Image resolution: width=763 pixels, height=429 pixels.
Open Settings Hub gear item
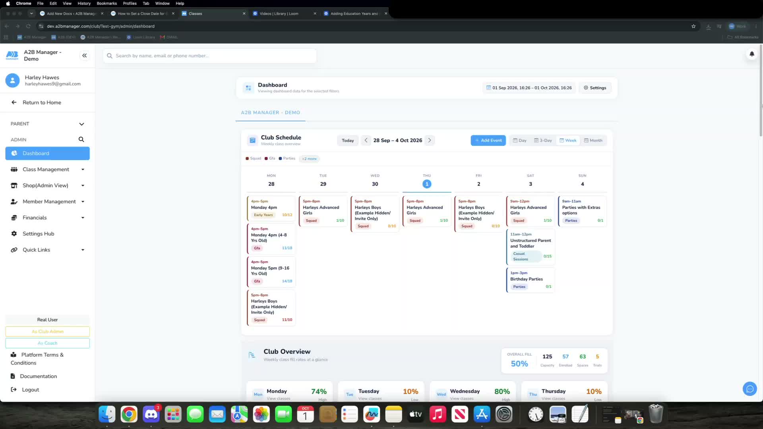tap(47, 234)
